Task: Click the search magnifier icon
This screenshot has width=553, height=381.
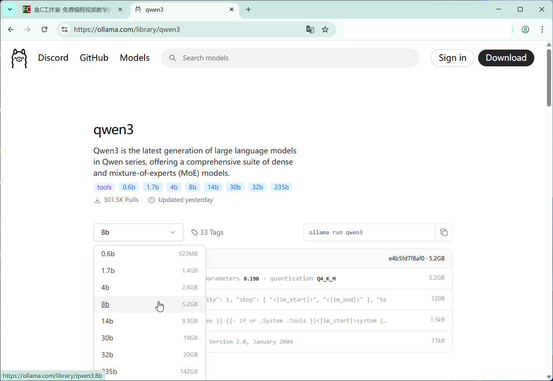Action: [173, 58]
